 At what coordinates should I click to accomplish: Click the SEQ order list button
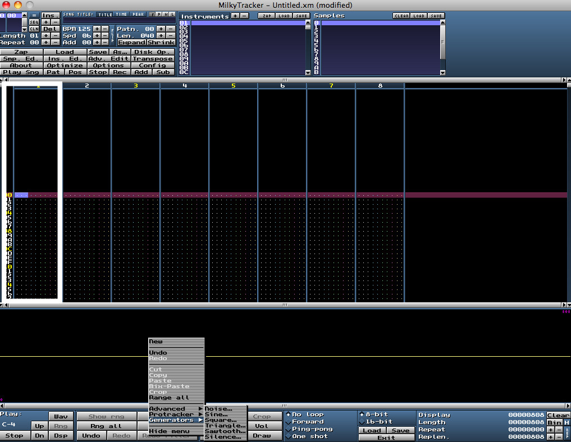(x=34, y=21)
